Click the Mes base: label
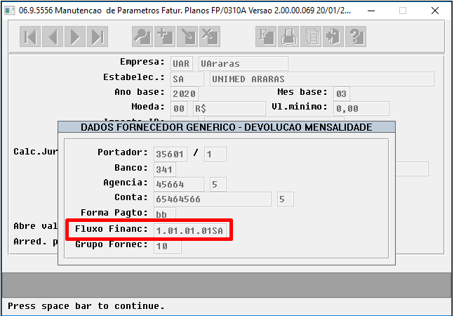Image resolution: width=454 pixels, height=316 pixels. 302,92
